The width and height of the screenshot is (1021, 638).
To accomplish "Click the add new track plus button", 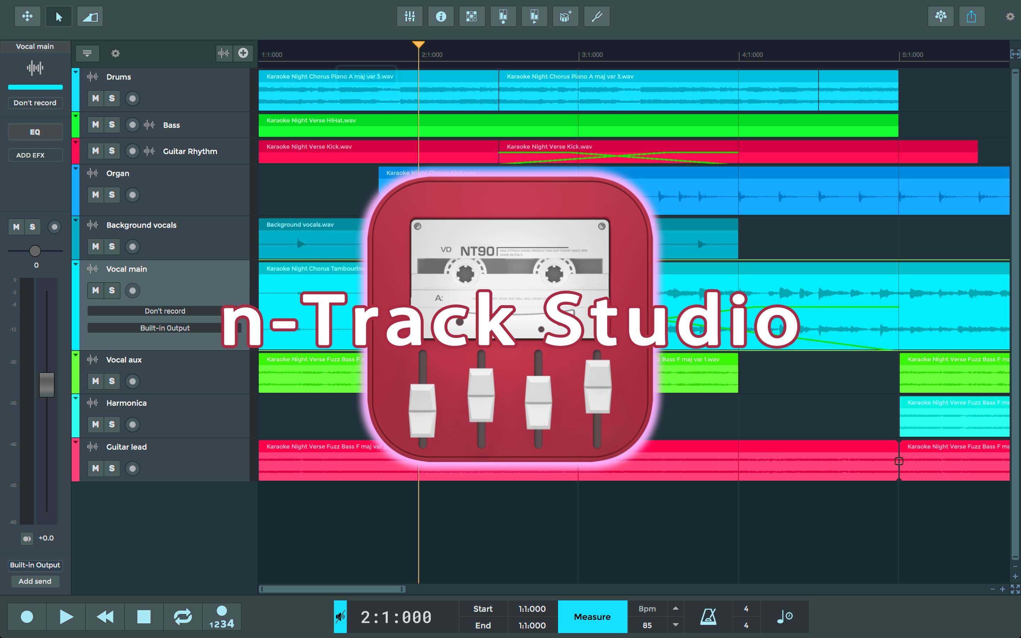I will coord(243,53).
